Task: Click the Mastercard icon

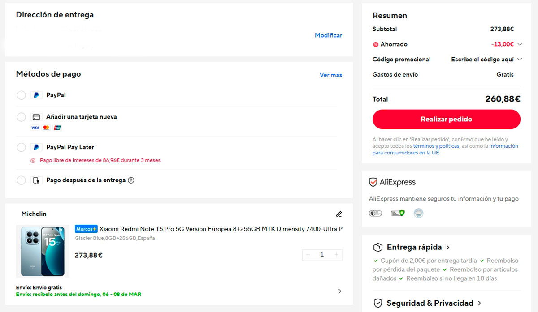Action: (45, 128)
